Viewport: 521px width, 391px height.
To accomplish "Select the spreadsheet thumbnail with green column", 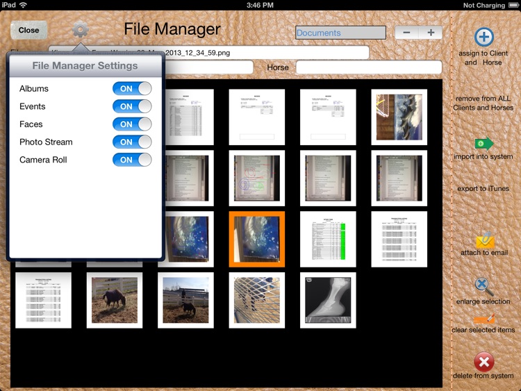I will (x=328, y=239).
